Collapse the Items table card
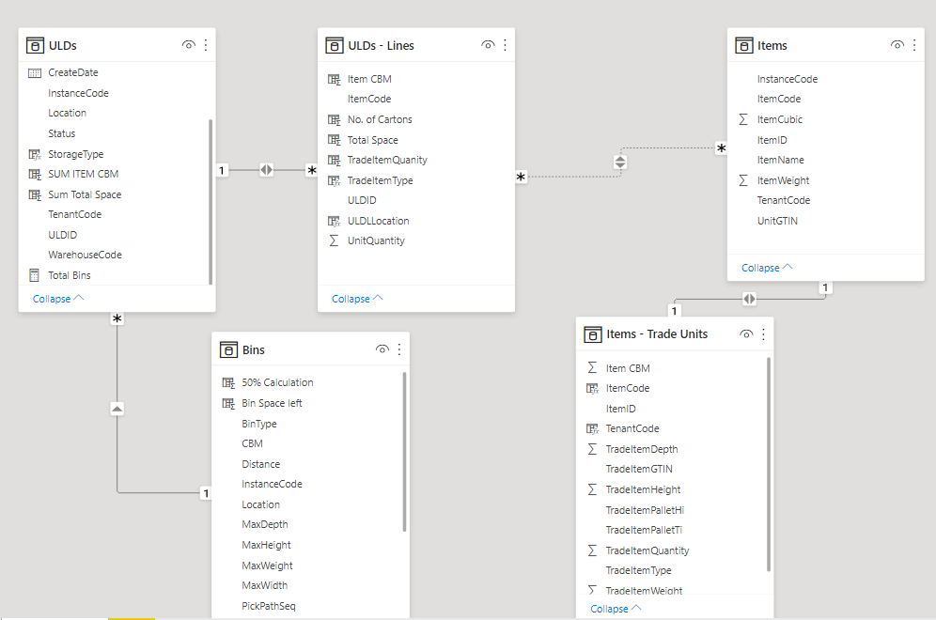 coord(767,268)
